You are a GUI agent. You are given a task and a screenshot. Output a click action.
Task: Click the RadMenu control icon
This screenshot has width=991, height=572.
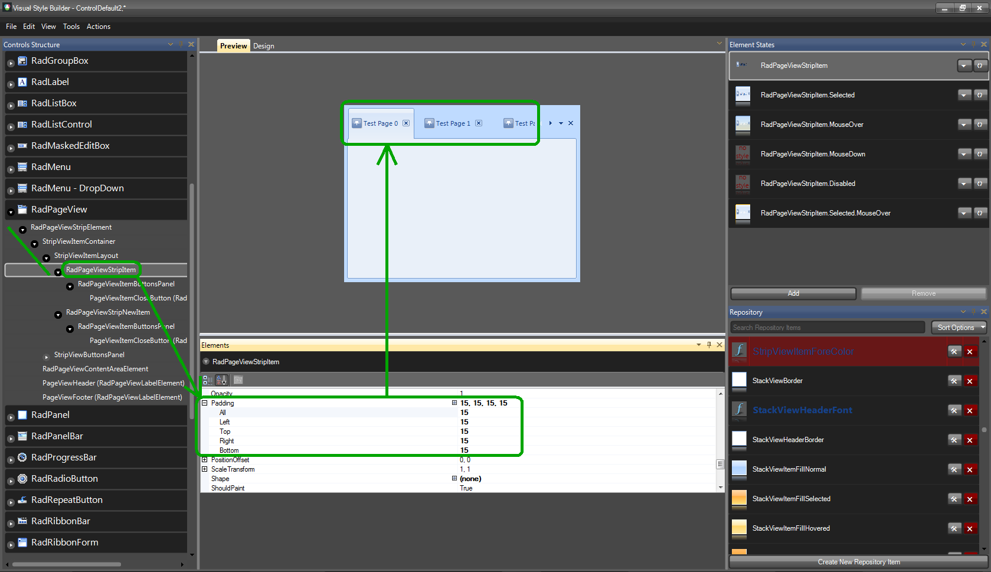coord(22,167)
